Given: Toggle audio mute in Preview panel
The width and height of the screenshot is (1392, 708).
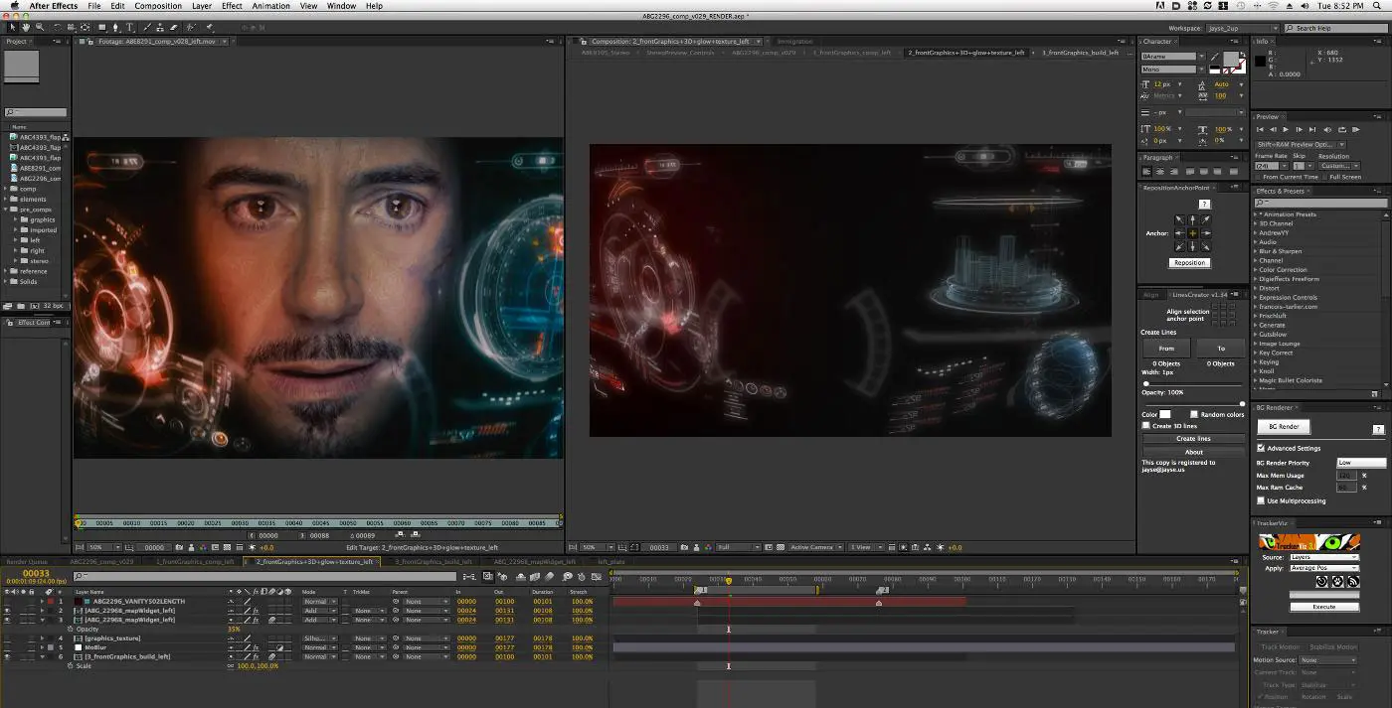Looking at the screenshot, I should click(x=1327, y=129).
